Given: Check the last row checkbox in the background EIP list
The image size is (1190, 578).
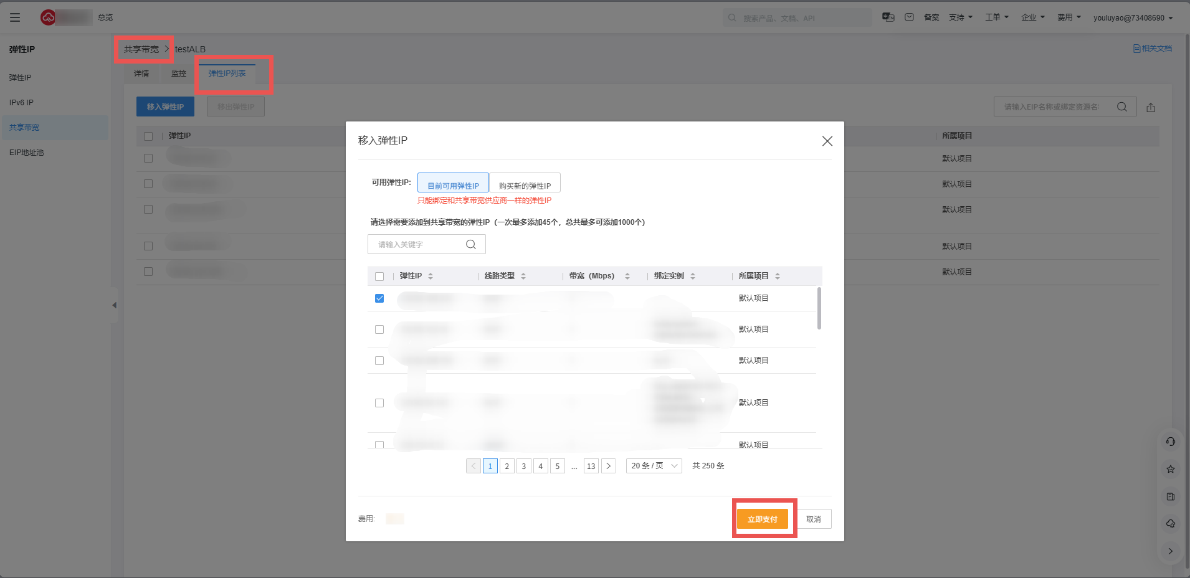Looking at the screenshot, I should (x=148, y=272).
